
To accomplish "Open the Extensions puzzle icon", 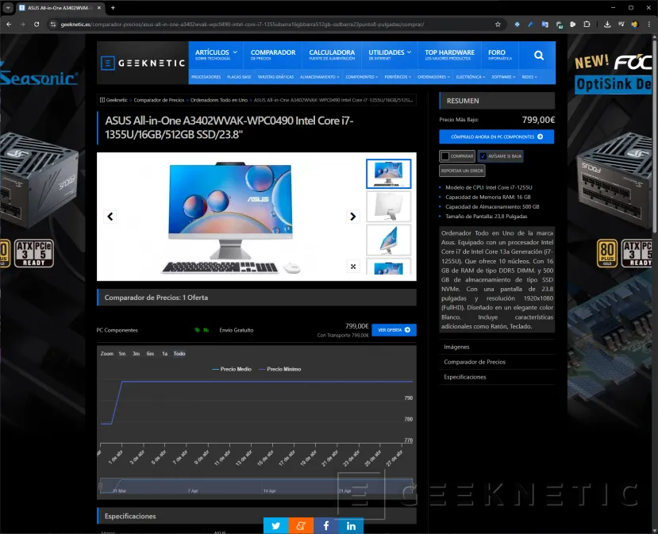I will coord(587,25).
